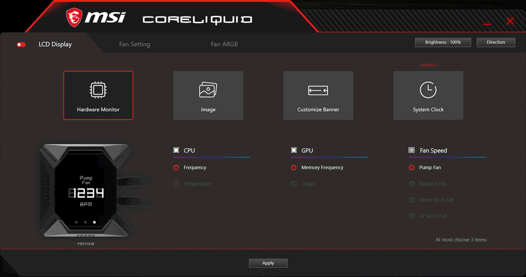Click the Brightness : 100% button
The width and height of the screenshot is (526, 277).
coord(443,42)
